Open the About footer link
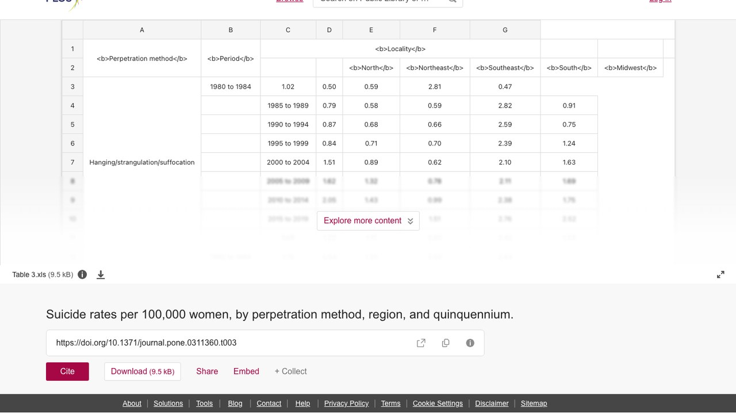Image resolution: width=736 pixels, height=414 pixels. 132,403
